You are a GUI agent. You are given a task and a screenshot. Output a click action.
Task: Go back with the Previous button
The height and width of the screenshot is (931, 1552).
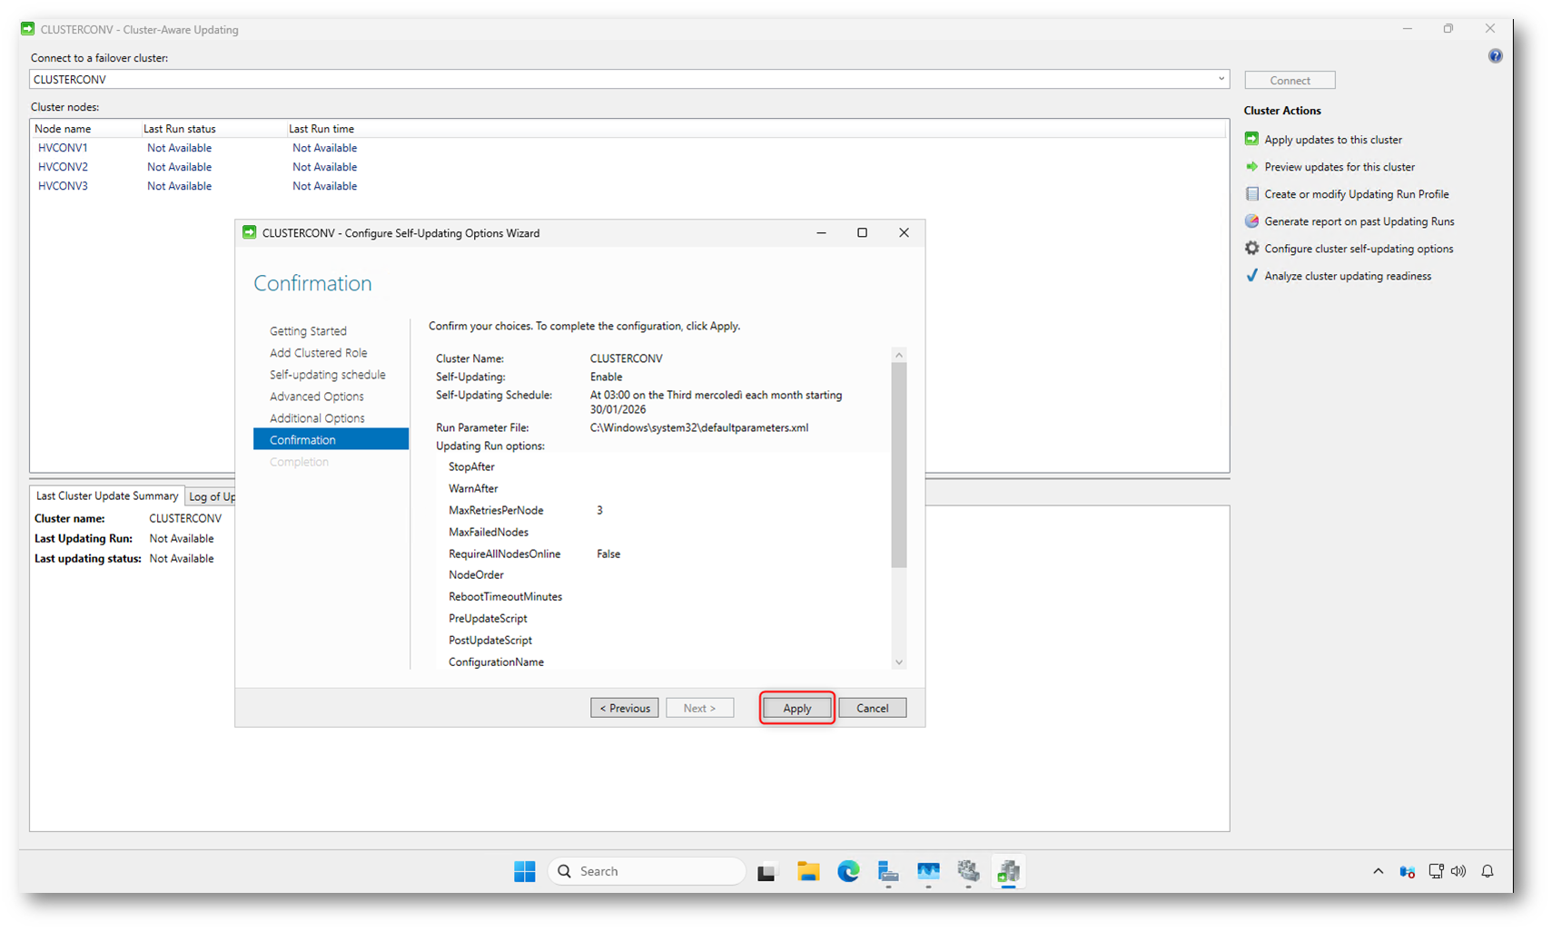(x=624, y=708)
